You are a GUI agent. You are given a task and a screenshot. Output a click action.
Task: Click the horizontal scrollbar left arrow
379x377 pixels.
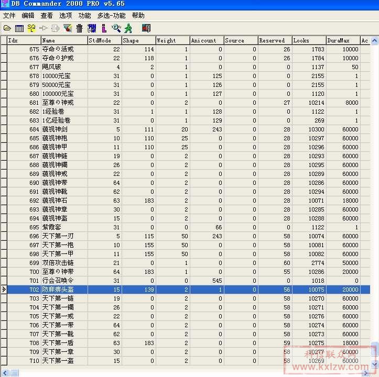[5, 373]
